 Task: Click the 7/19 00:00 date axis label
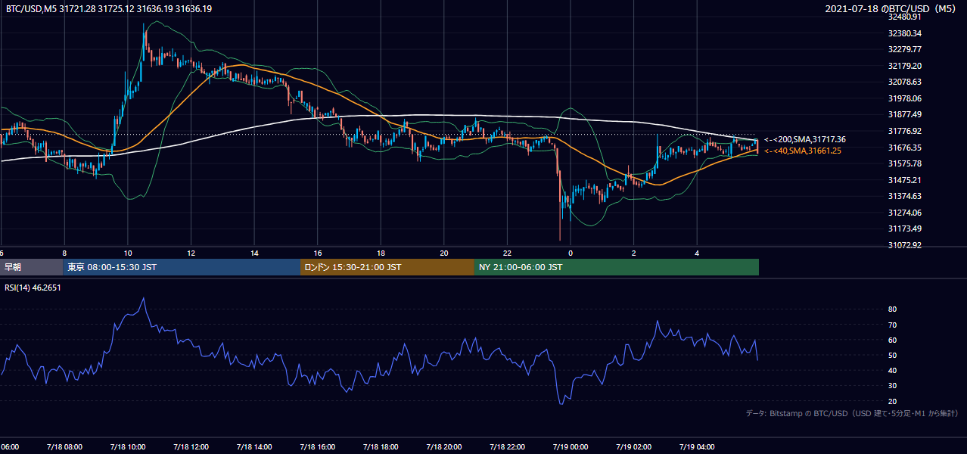(571, 446)
